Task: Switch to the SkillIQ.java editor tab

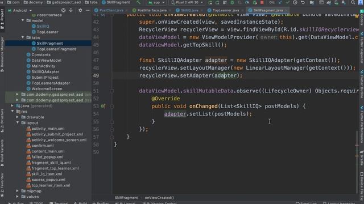Action: pyautogui.click(x=189, y=10)
